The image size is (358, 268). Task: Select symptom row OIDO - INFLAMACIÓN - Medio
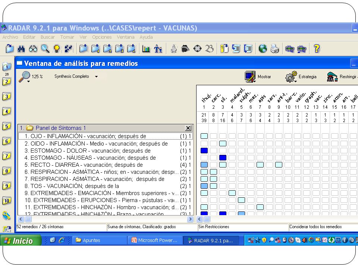(x=106, y=144)
